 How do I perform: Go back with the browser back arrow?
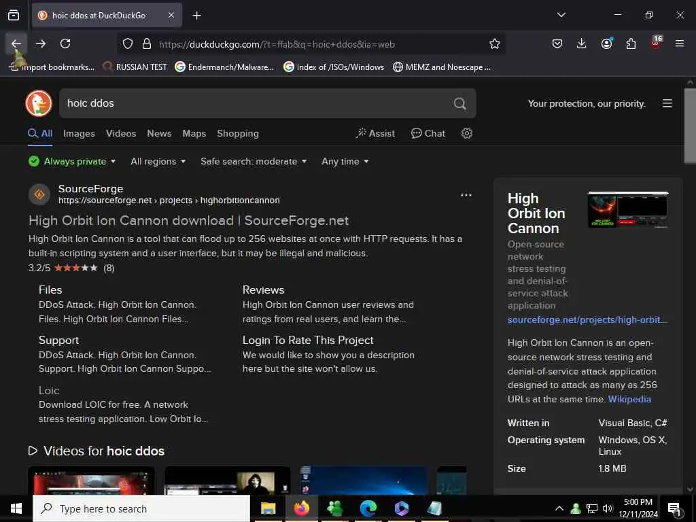(16, 43)
